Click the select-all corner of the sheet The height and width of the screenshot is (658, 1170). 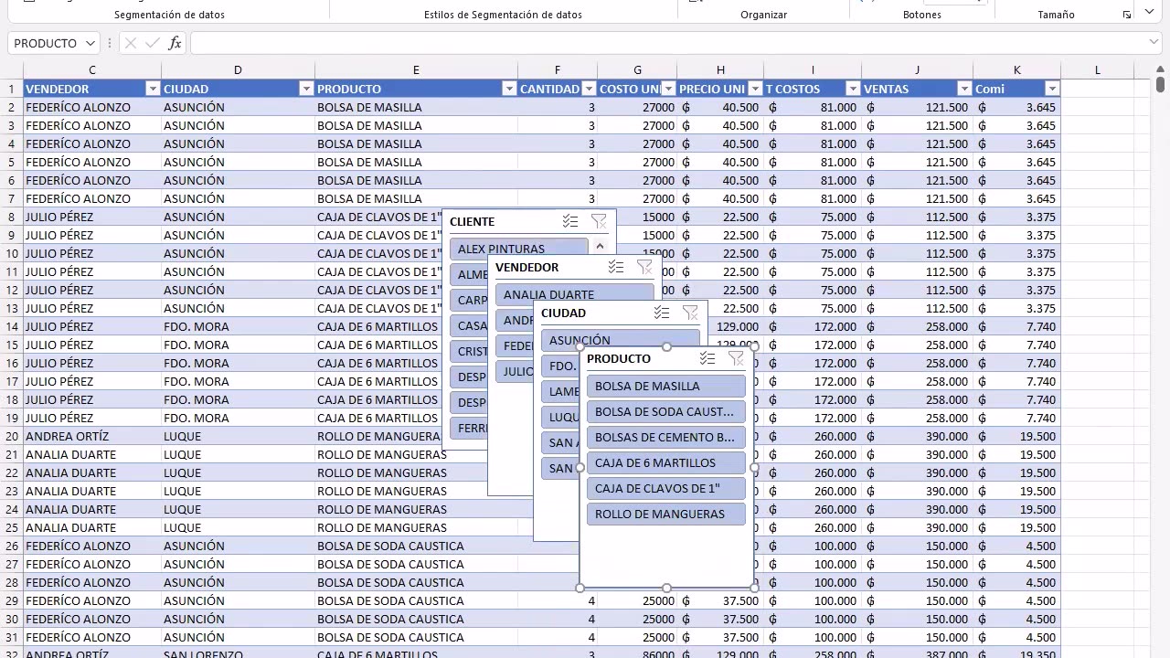click(x=12, y=70)
